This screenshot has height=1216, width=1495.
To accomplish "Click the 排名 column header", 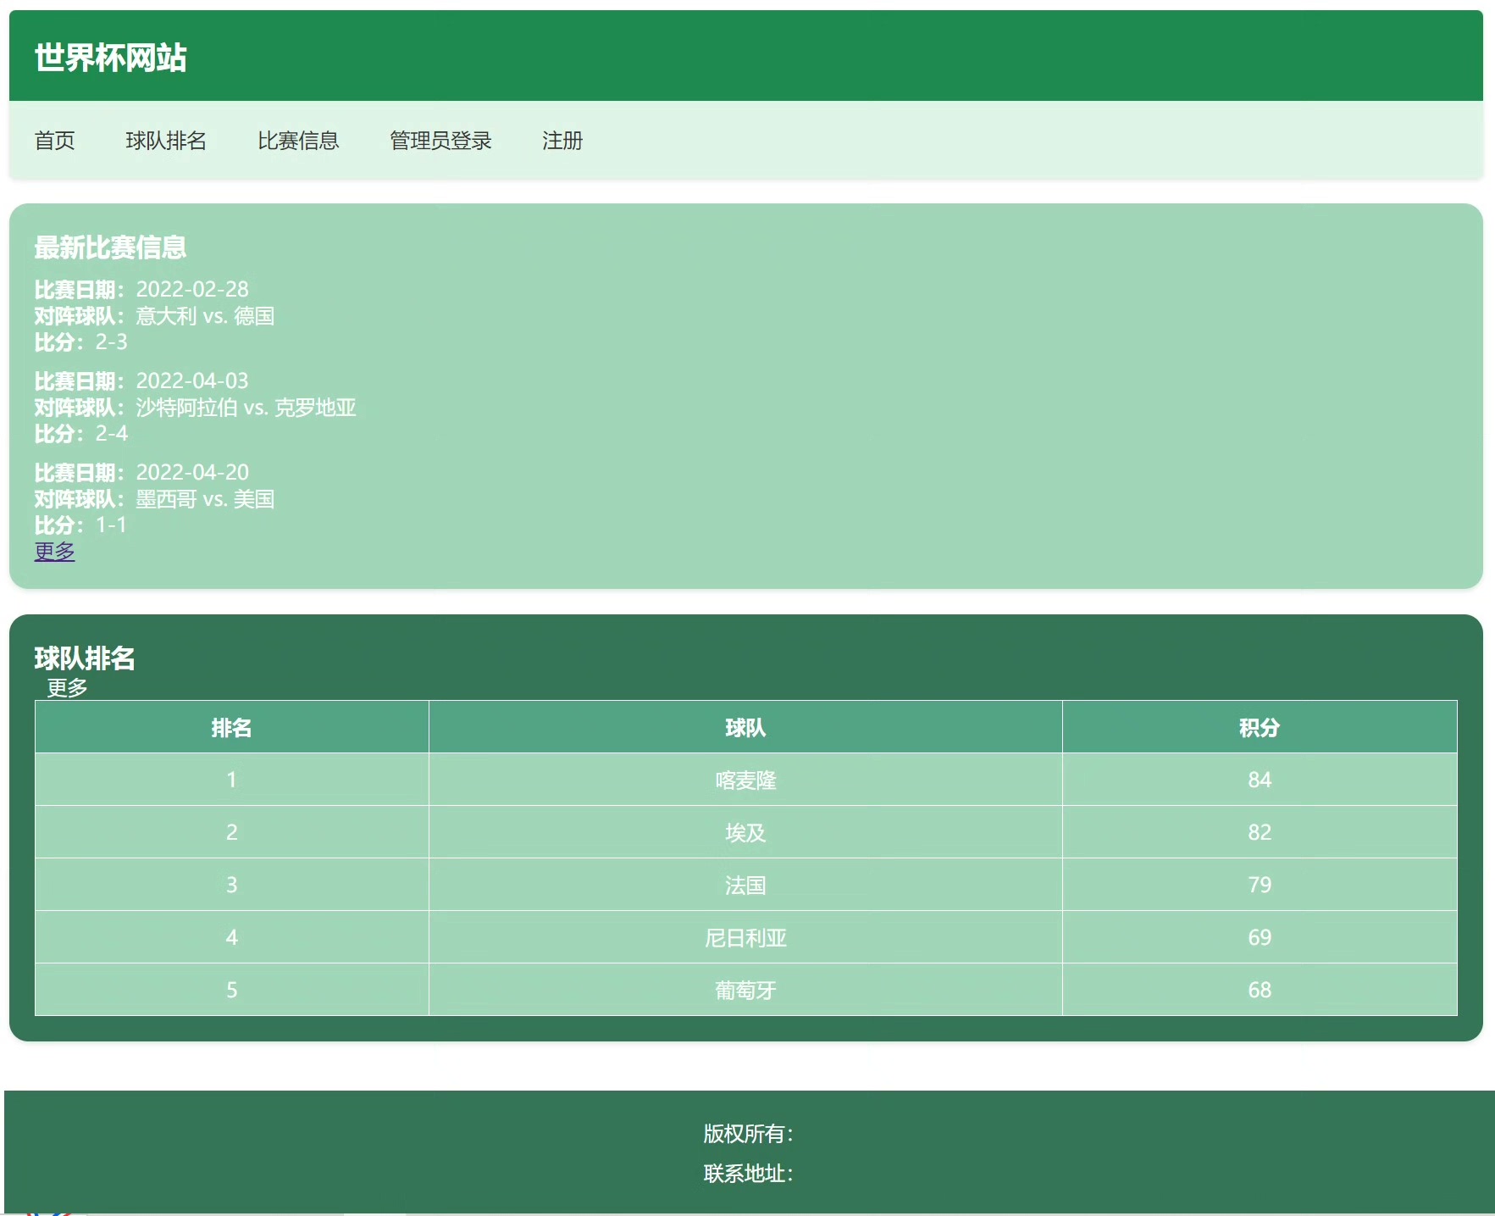I will pos(231,727).
